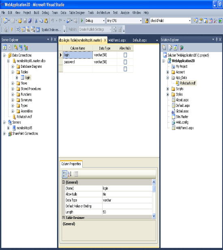Click Connect to Database icon in Server Explorer
The height and width of the screenshot is (250, 223).
(16, 47)
